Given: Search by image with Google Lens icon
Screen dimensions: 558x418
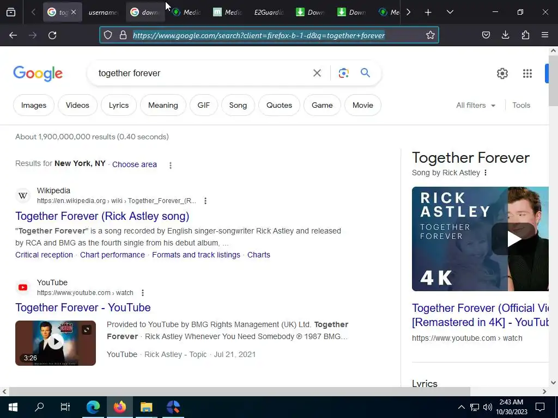Looking at the screenshot, I should point(343,73).
